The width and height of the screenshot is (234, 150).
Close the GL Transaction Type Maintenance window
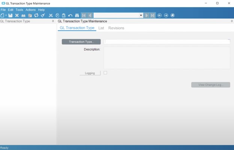click(229, 3)
